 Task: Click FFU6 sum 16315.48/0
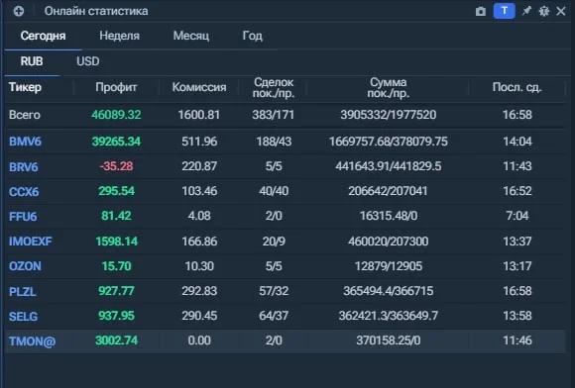389,216
